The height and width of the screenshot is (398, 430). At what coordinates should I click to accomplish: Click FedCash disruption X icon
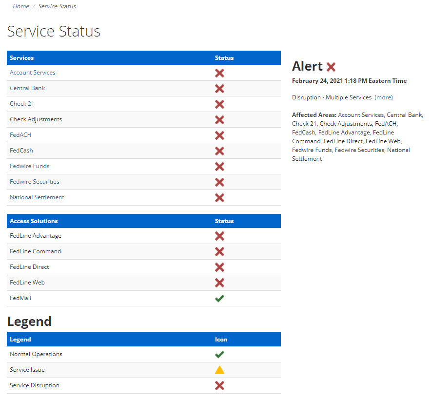click(220, 151)
